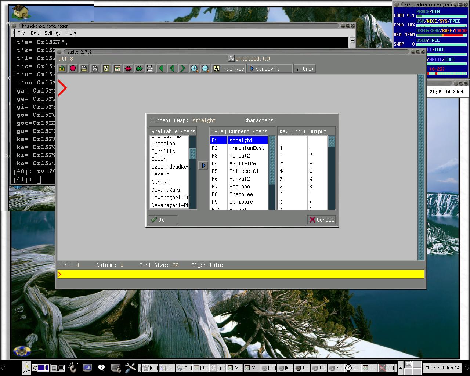The height and width of the screenshot is (376, 470).
Task: Zoom out using the magnifier minus icon
Action: 205,68
